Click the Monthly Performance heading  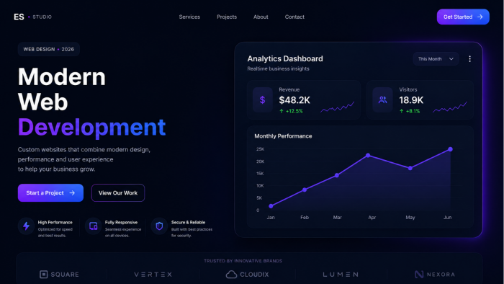pyautogui.click(x=283, y=136)
